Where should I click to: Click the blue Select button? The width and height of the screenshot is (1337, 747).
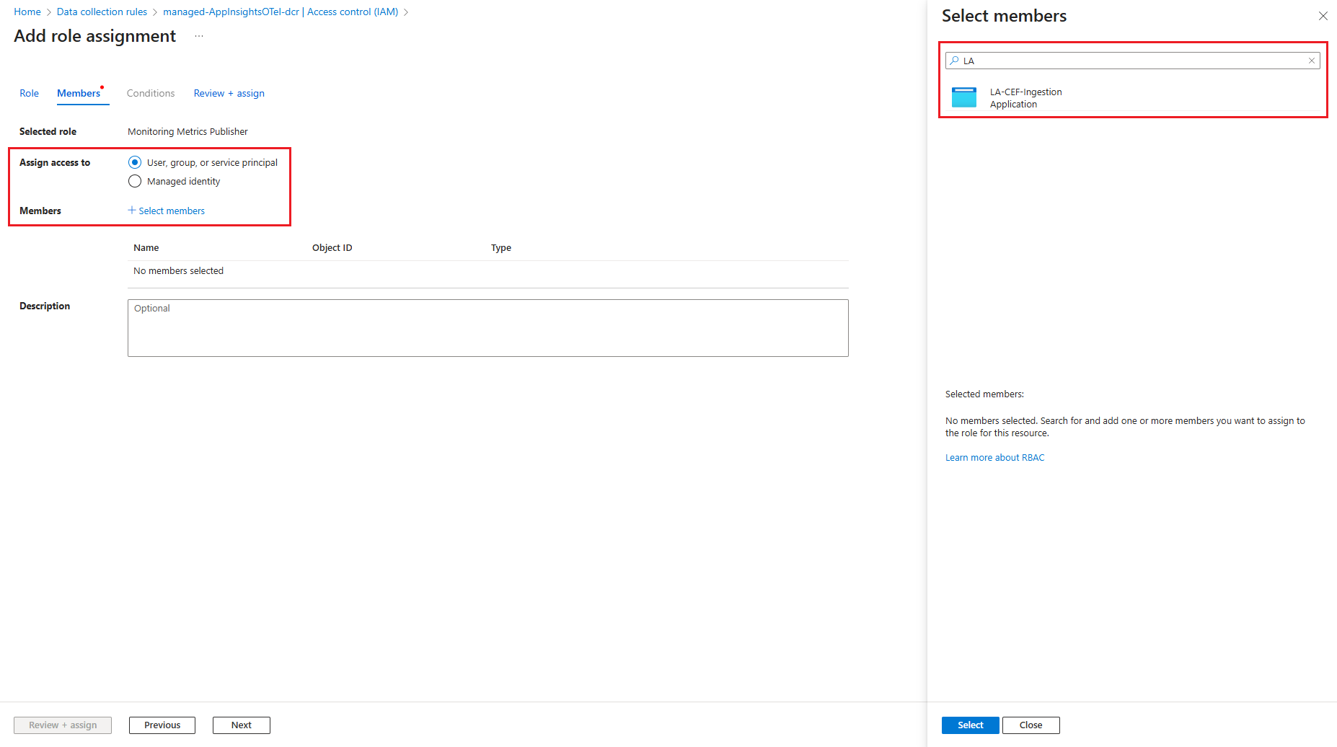[970, 725]
